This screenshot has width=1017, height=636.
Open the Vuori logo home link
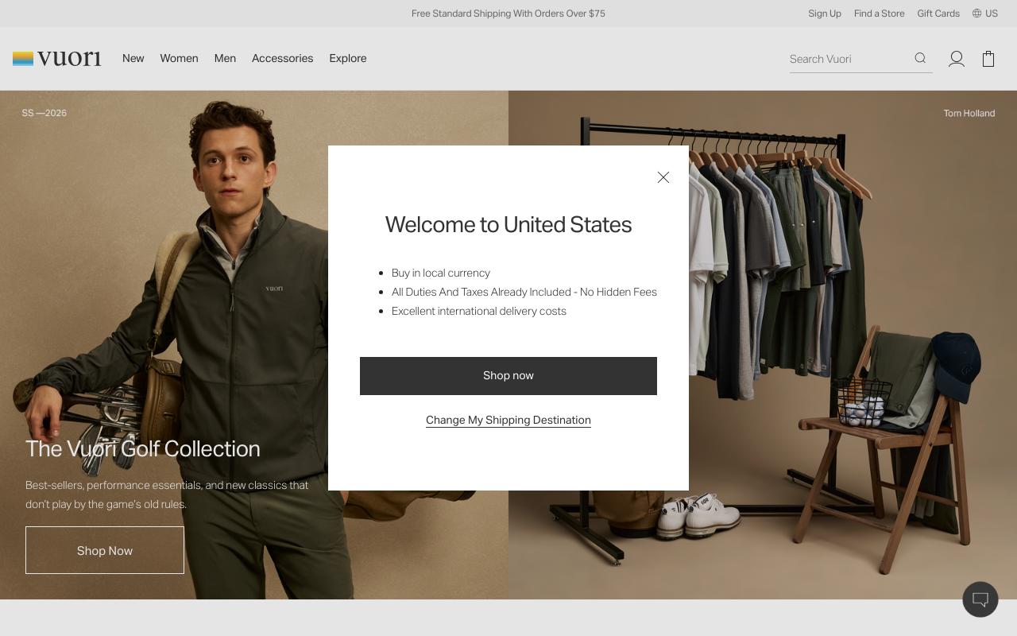(57, 59)
